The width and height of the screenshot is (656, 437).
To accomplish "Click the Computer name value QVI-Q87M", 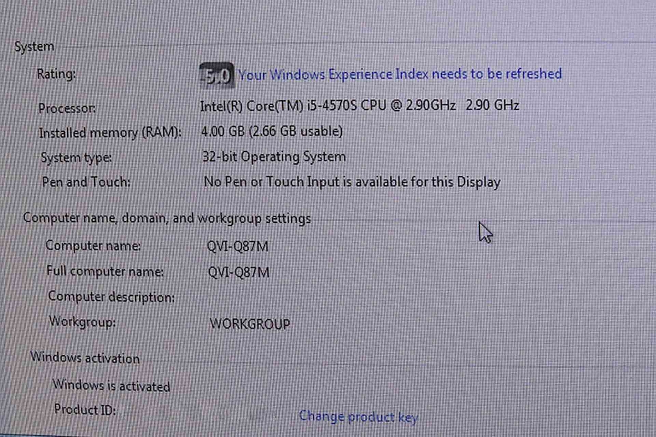I will 237,246.
